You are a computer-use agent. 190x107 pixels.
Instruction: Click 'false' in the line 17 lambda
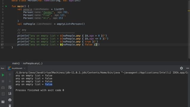88,45
